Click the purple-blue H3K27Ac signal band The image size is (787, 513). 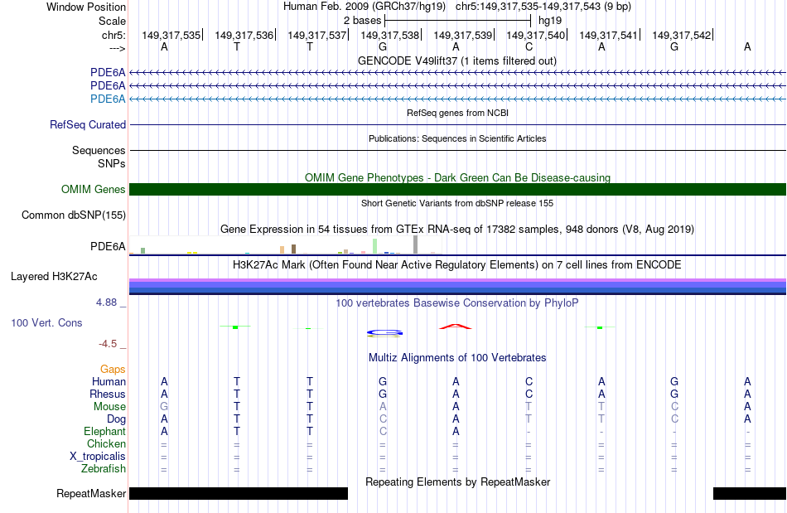(457, 286)
